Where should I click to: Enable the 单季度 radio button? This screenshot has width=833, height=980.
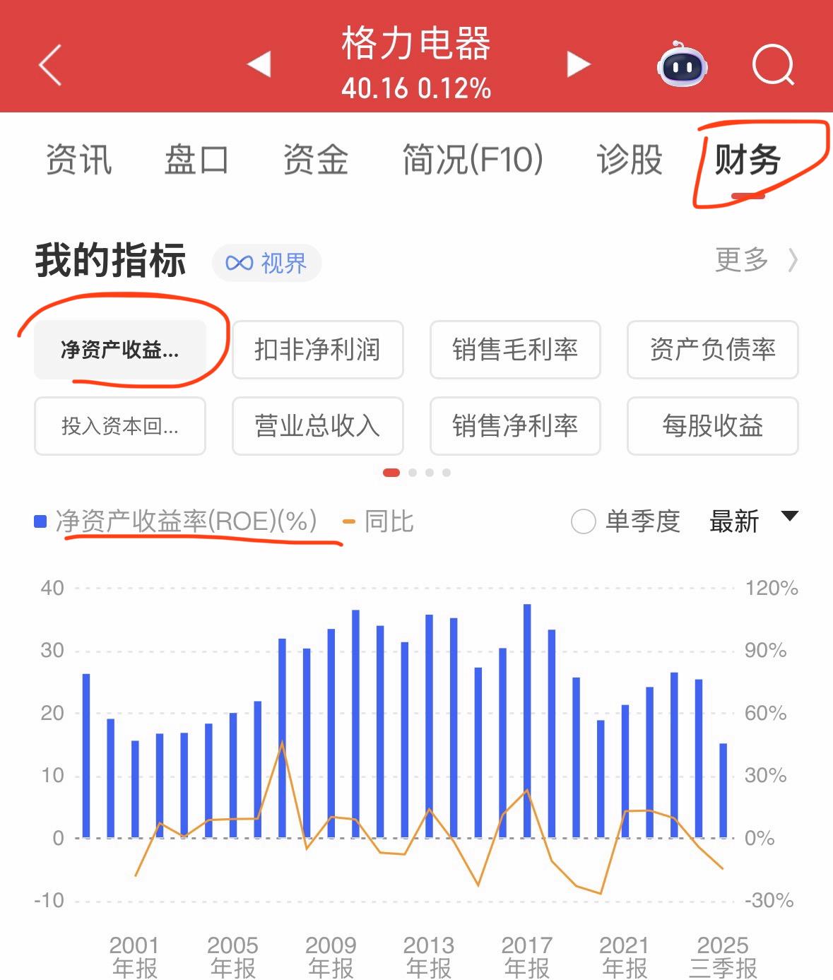(584, 521)
